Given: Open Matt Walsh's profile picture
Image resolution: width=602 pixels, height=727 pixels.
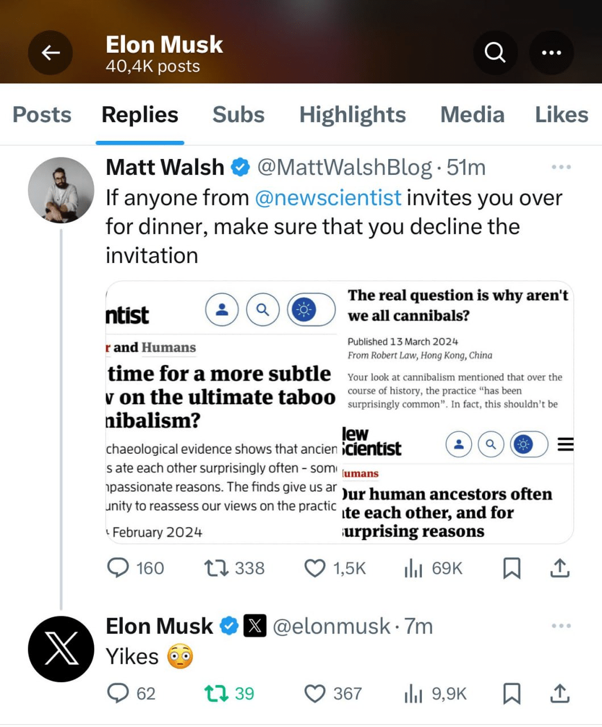Looking at the screenshot, I should (x=61, y=190).
